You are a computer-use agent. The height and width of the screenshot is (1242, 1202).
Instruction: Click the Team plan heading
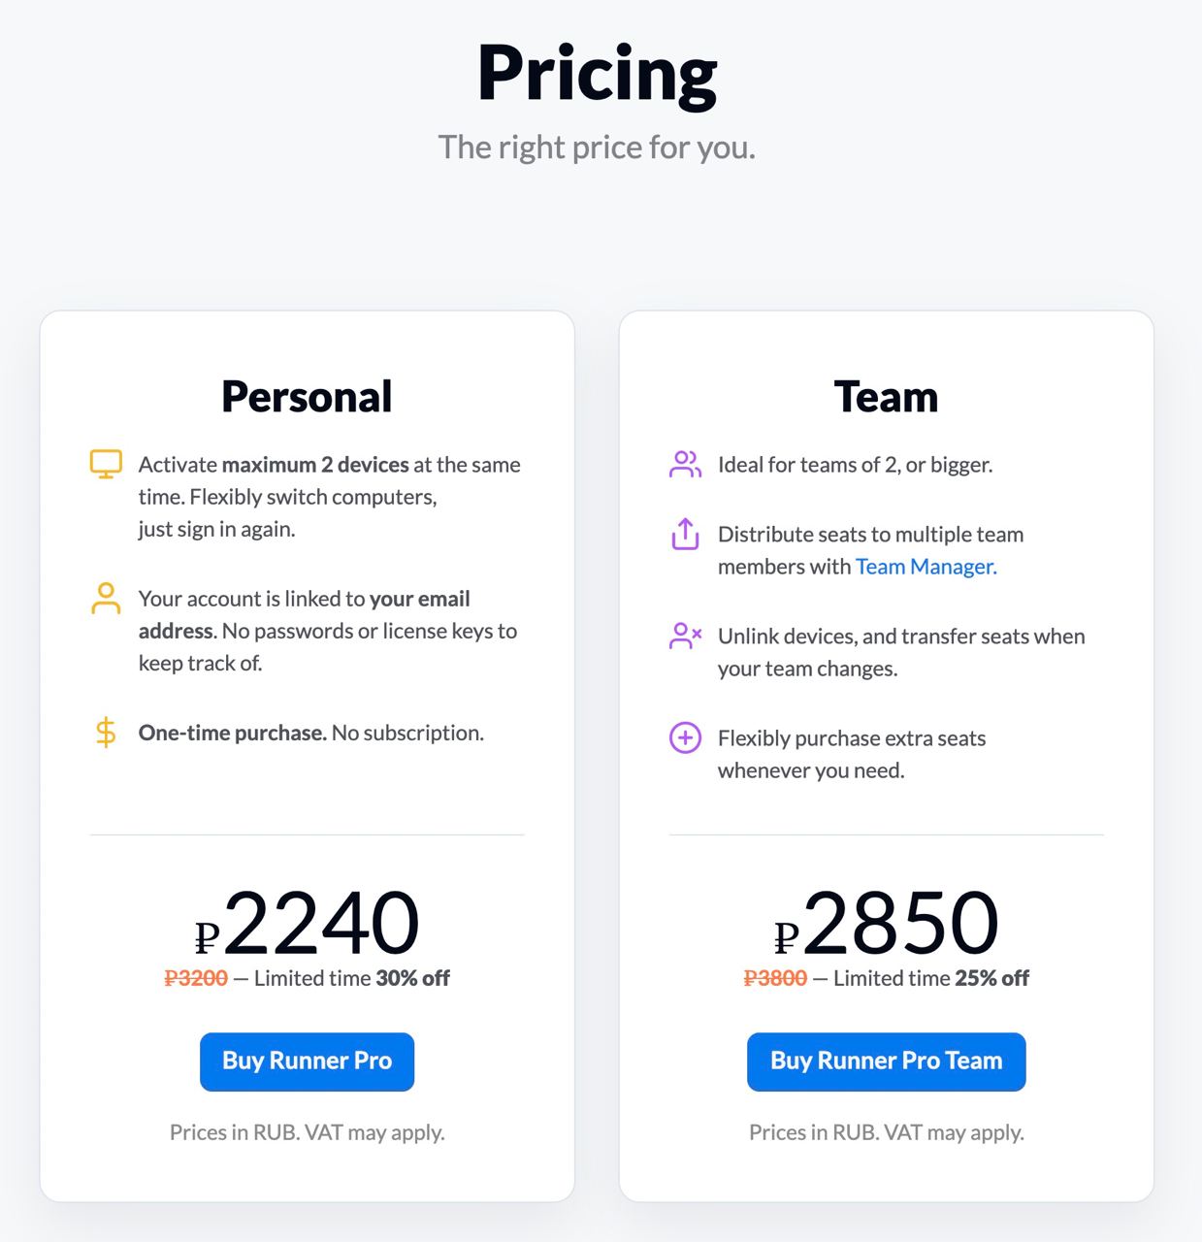886,396
